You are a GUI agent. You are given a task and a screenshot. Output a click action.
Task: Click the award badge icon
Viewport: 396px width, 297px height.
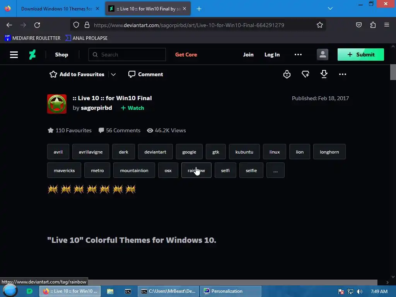287,74
